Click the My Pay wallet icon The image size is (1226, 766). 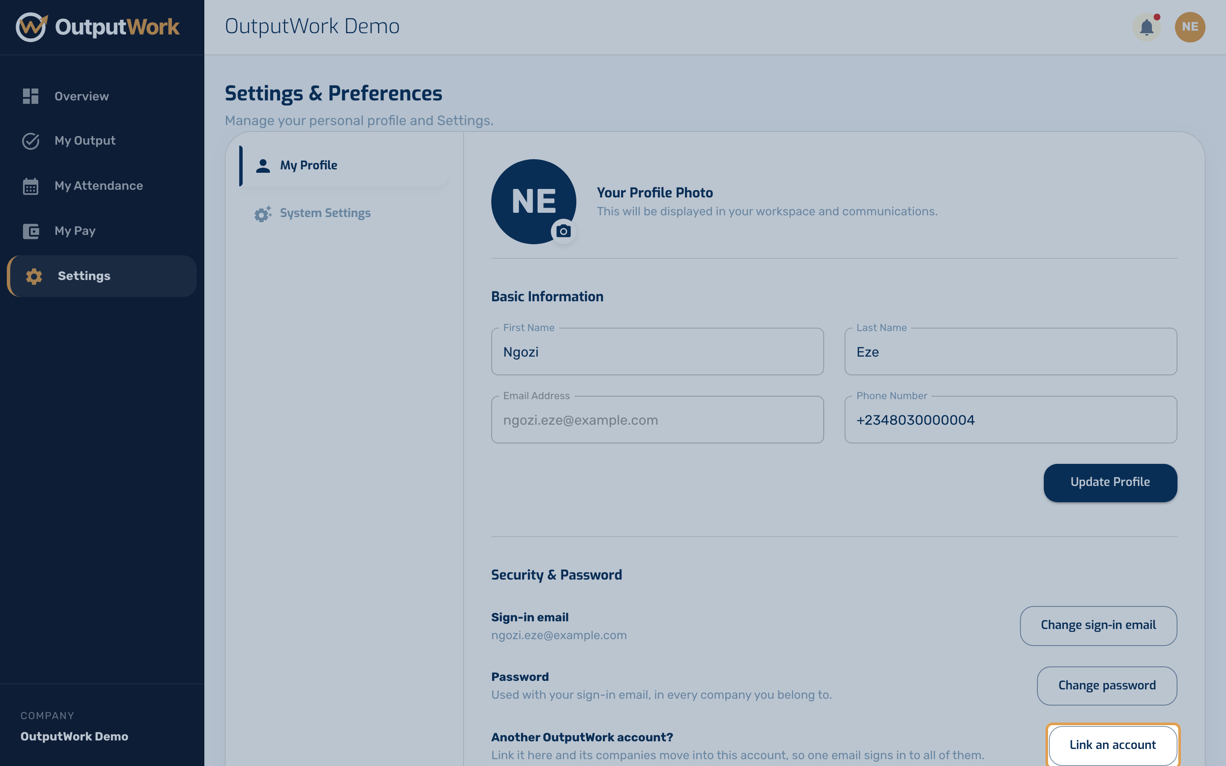tap(30, 231)
